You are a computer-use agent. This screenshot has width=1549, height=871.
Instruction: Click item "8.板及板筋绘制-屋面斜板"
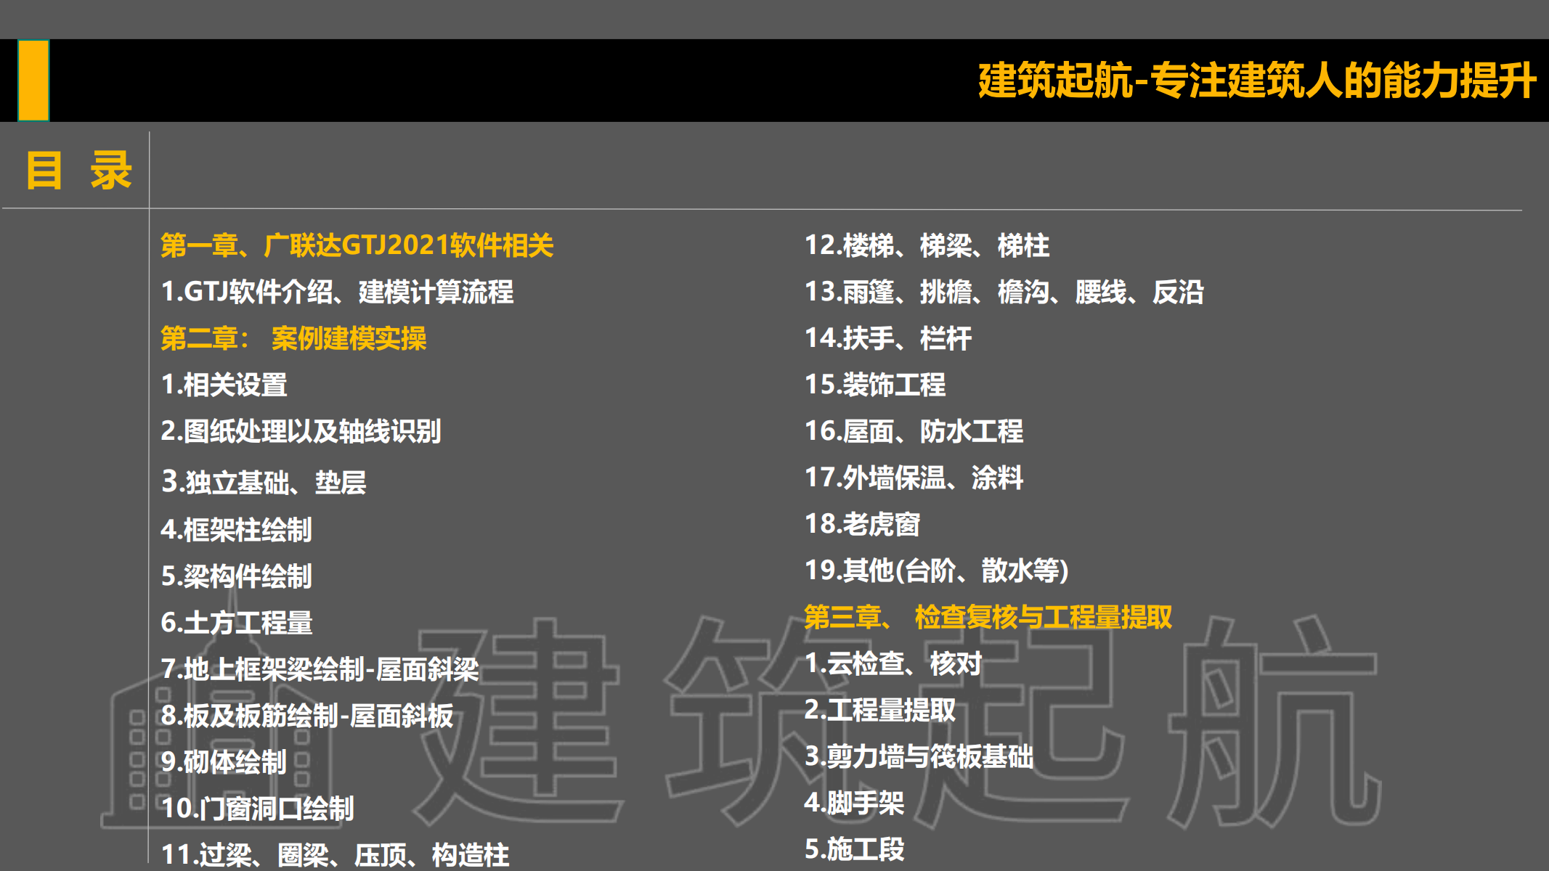(307, 716)
